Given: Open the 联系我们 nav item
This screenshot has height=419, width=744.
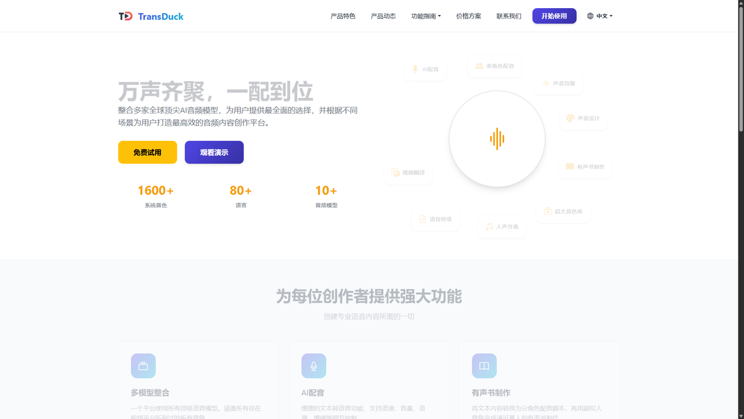Looking at the screenshot, I should pyautogui.click(x=509, y=16).
